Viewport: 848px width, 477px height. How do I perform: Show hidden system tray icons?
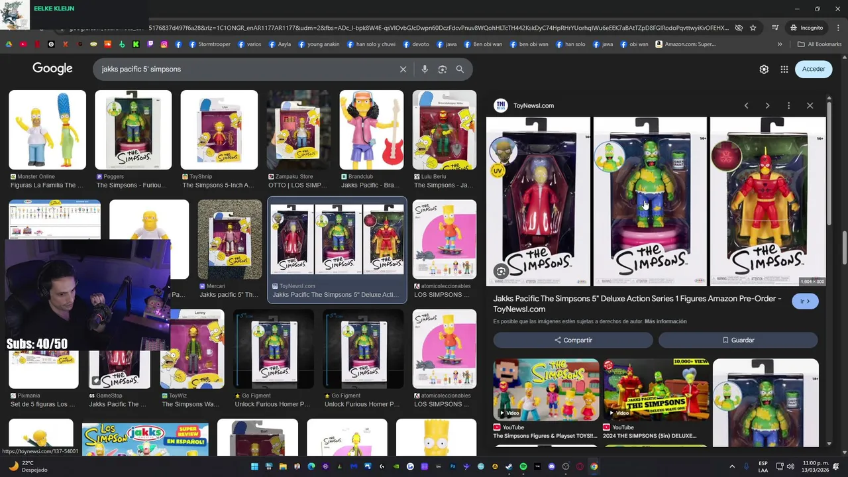[732, 466]
